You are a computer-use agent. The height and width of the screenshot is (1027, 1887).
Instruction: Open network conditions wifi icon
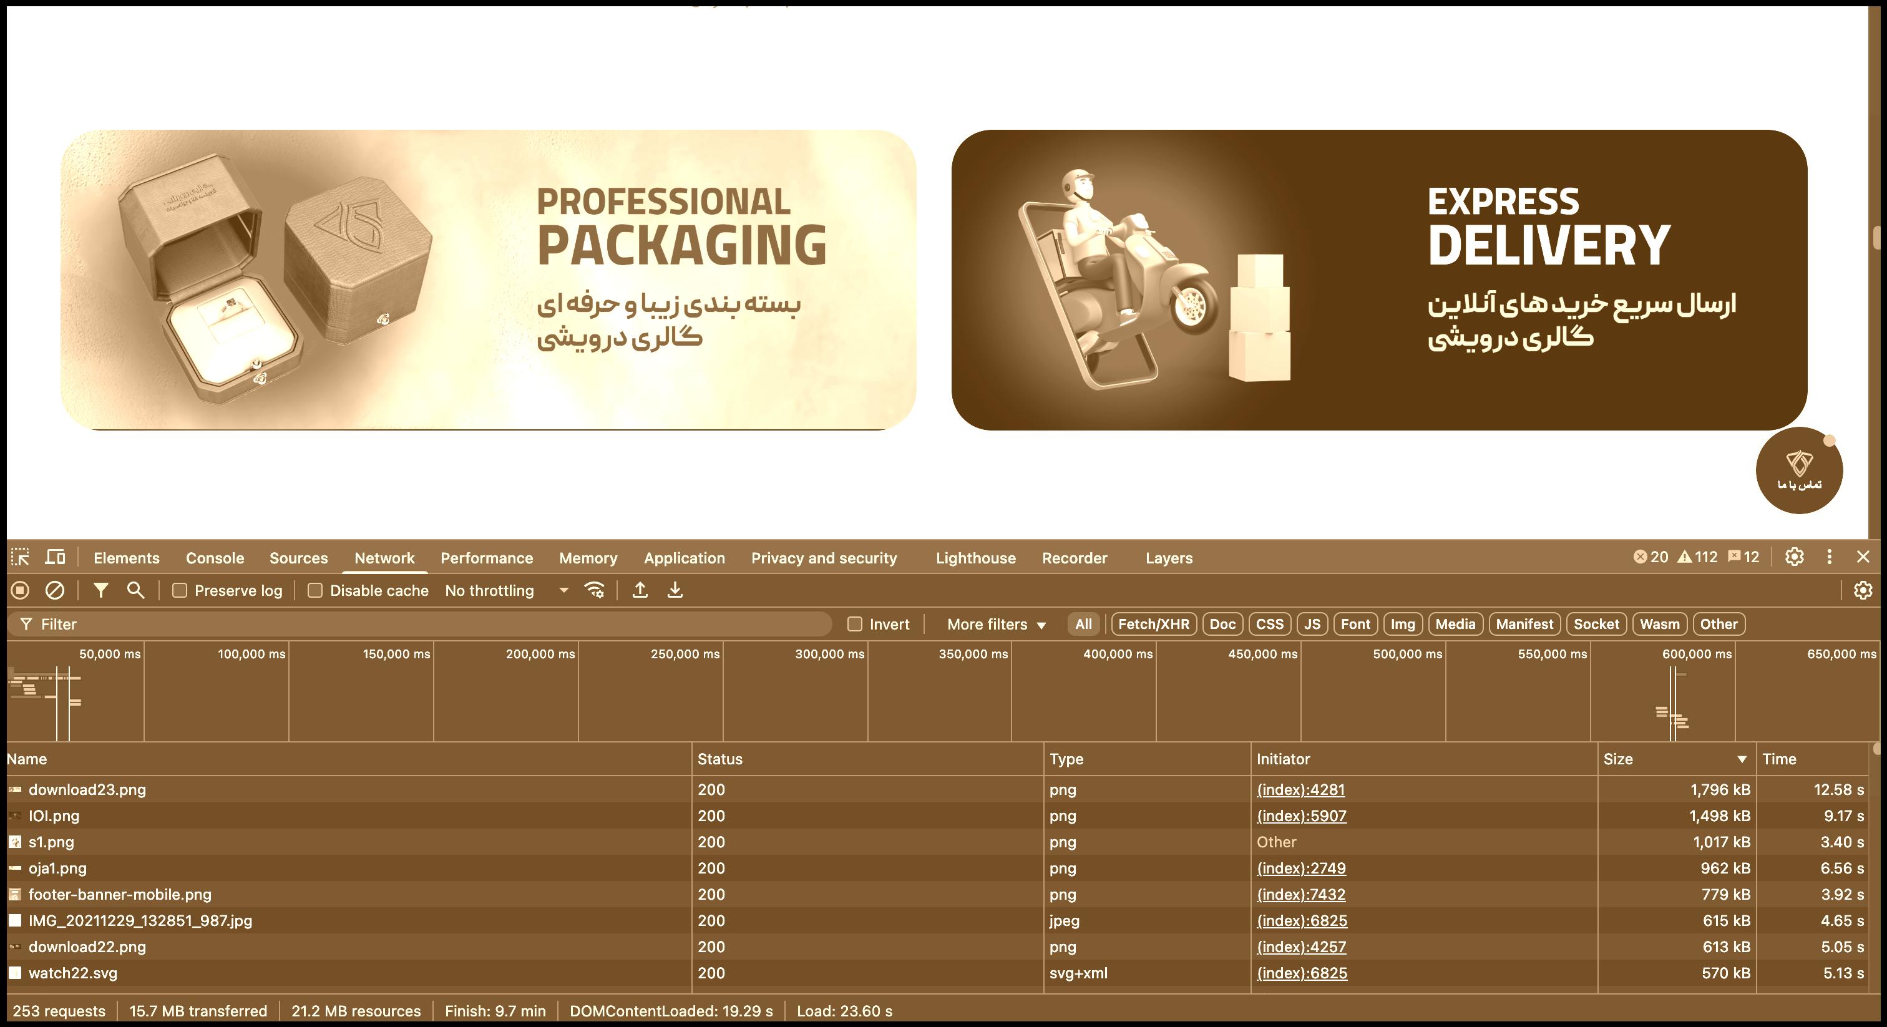pos(594,590)
